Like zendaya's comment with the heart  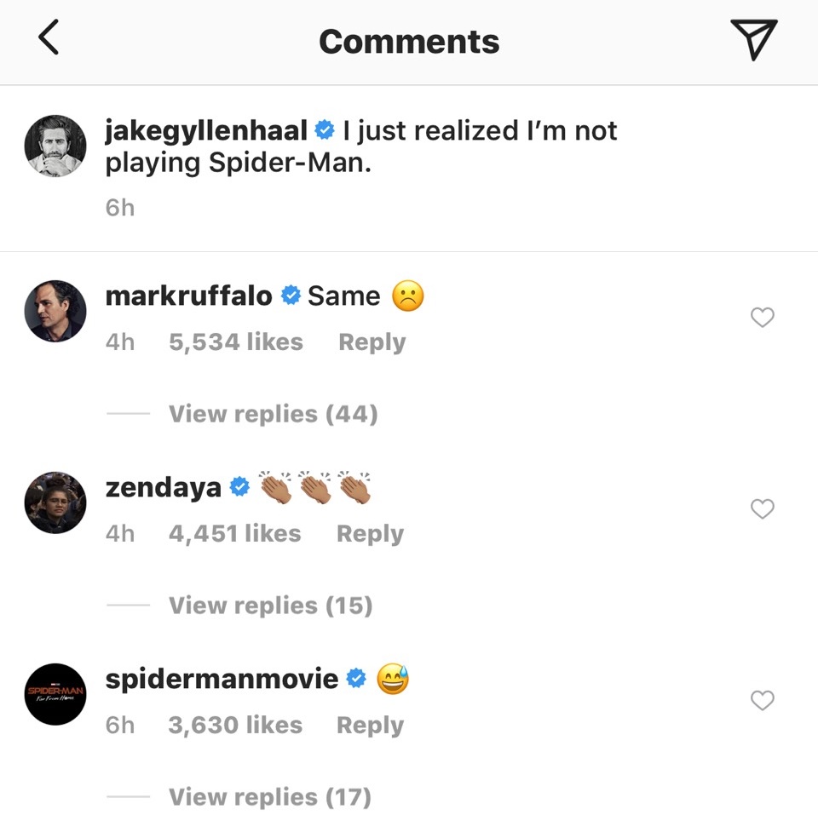[x=762, y=509]
